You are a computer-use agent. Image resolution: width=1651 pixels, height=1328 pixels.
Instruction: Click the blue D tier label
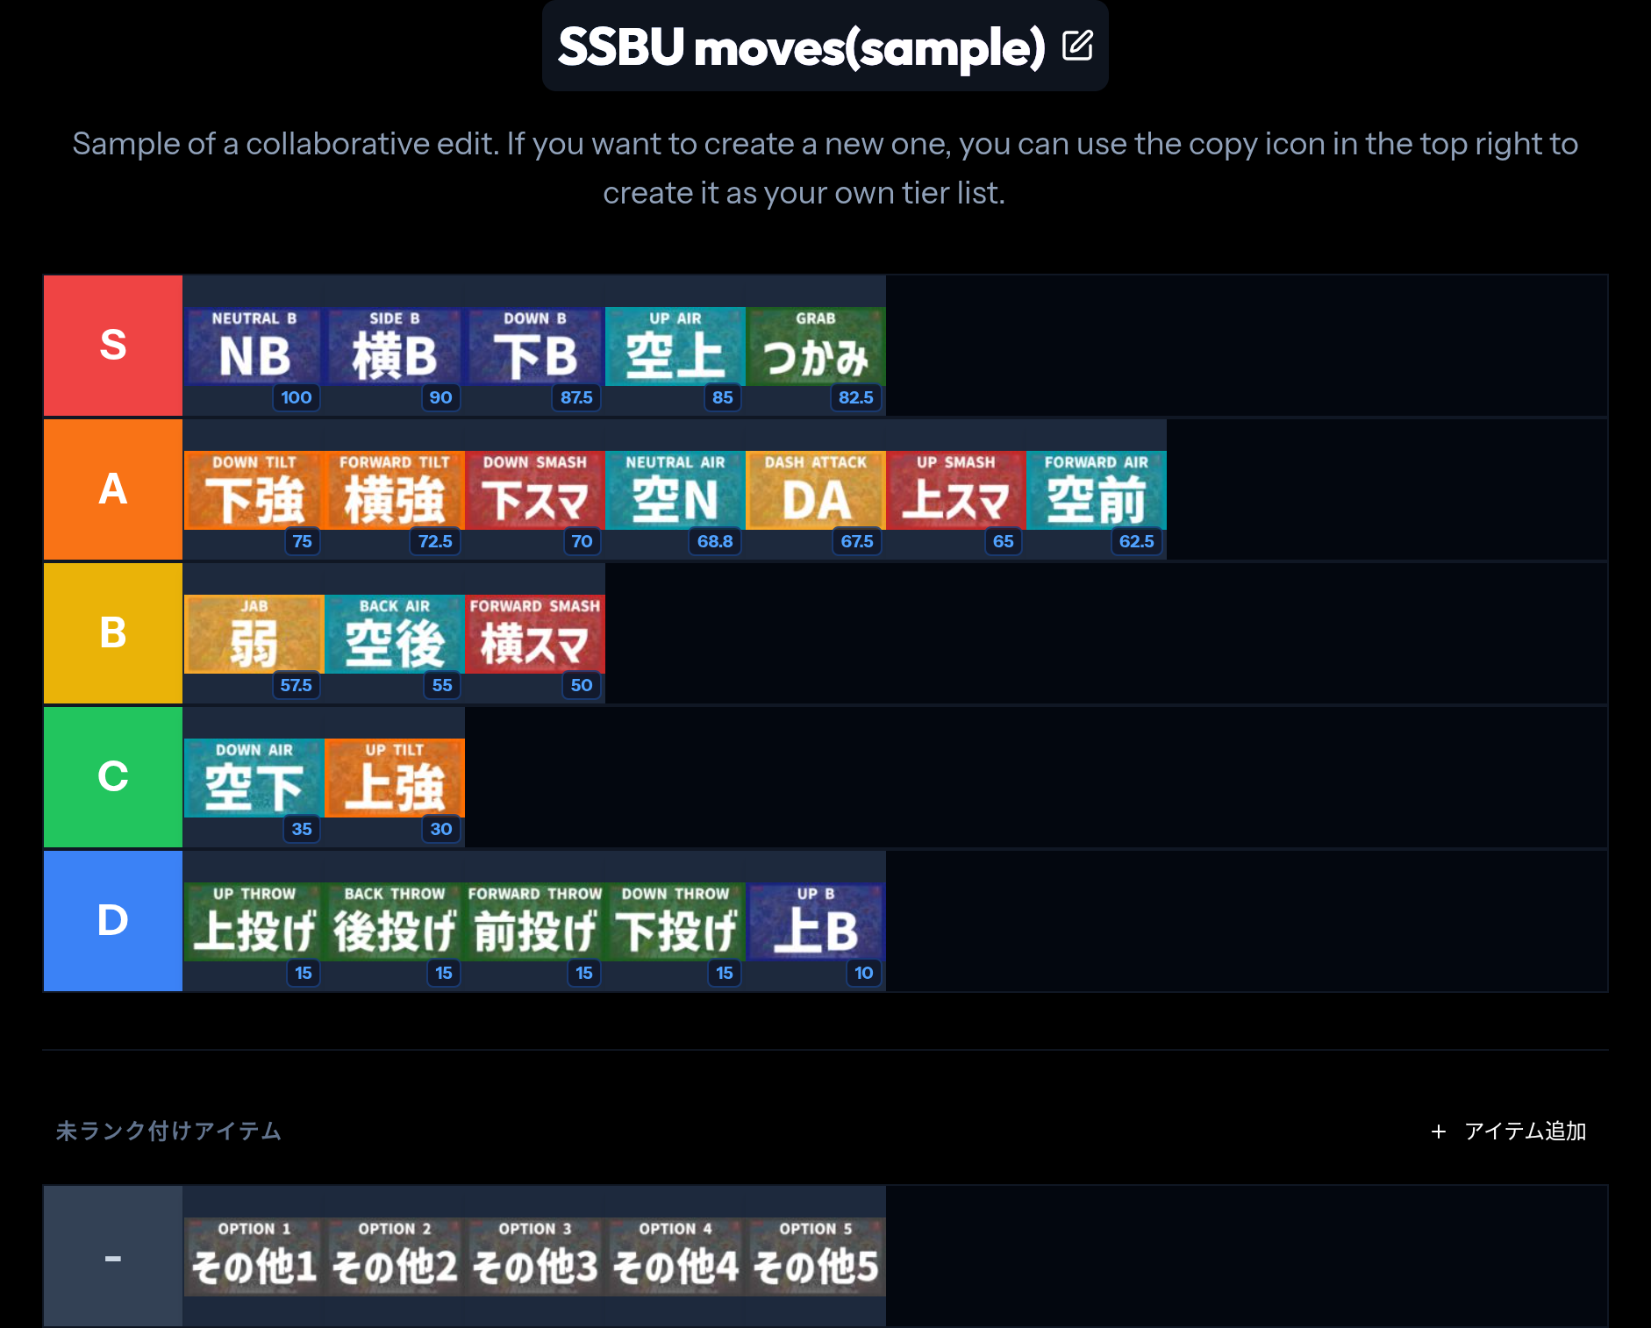coord(113,921)
